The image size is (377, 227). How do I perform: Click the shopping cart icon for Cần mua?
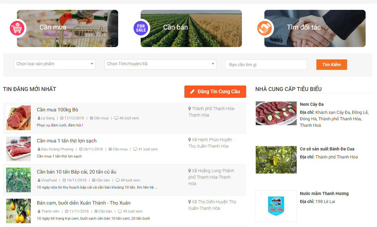17,28
